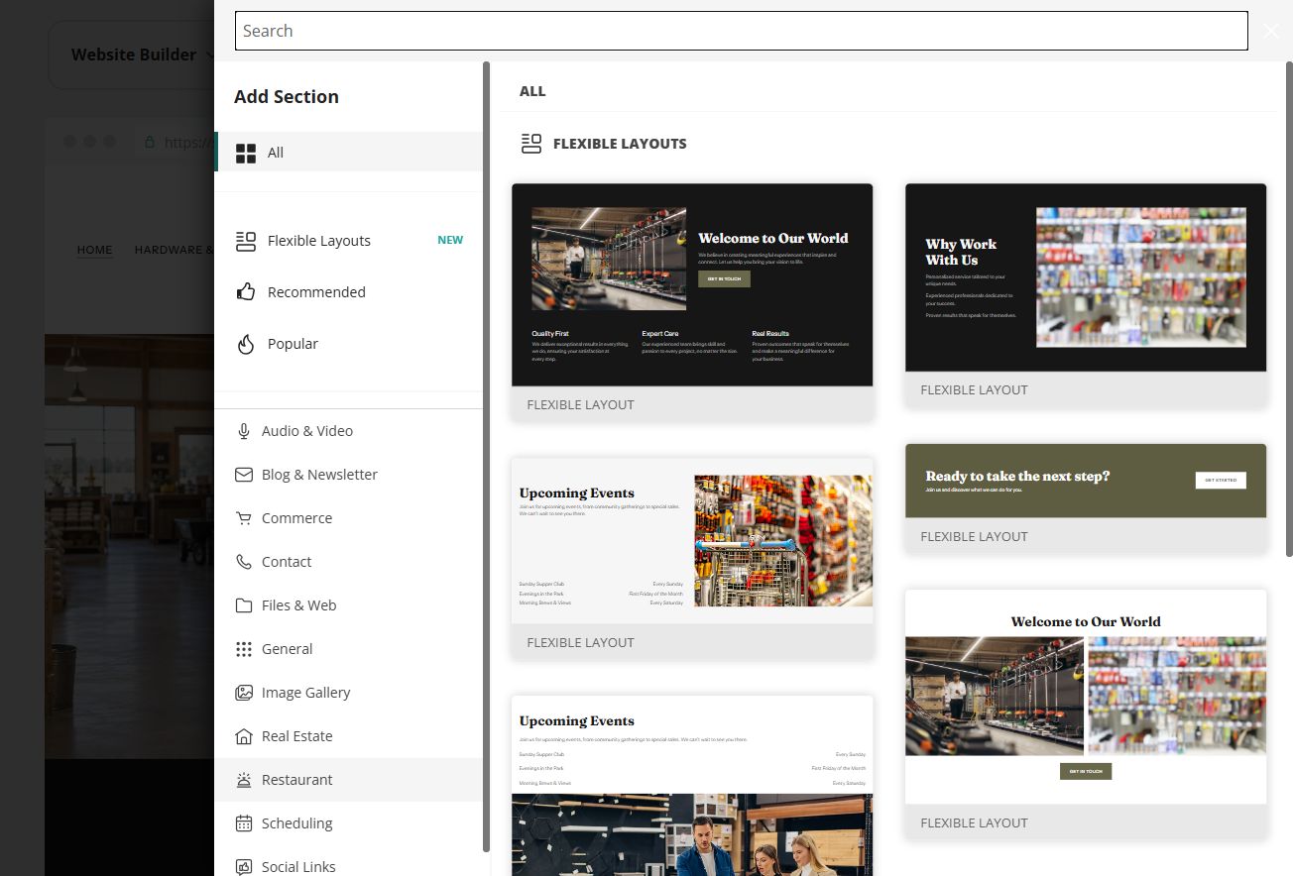1293x876 pixels.
Task: Click the Audio & Video microphone icon
Action: [x=244, y=431]
